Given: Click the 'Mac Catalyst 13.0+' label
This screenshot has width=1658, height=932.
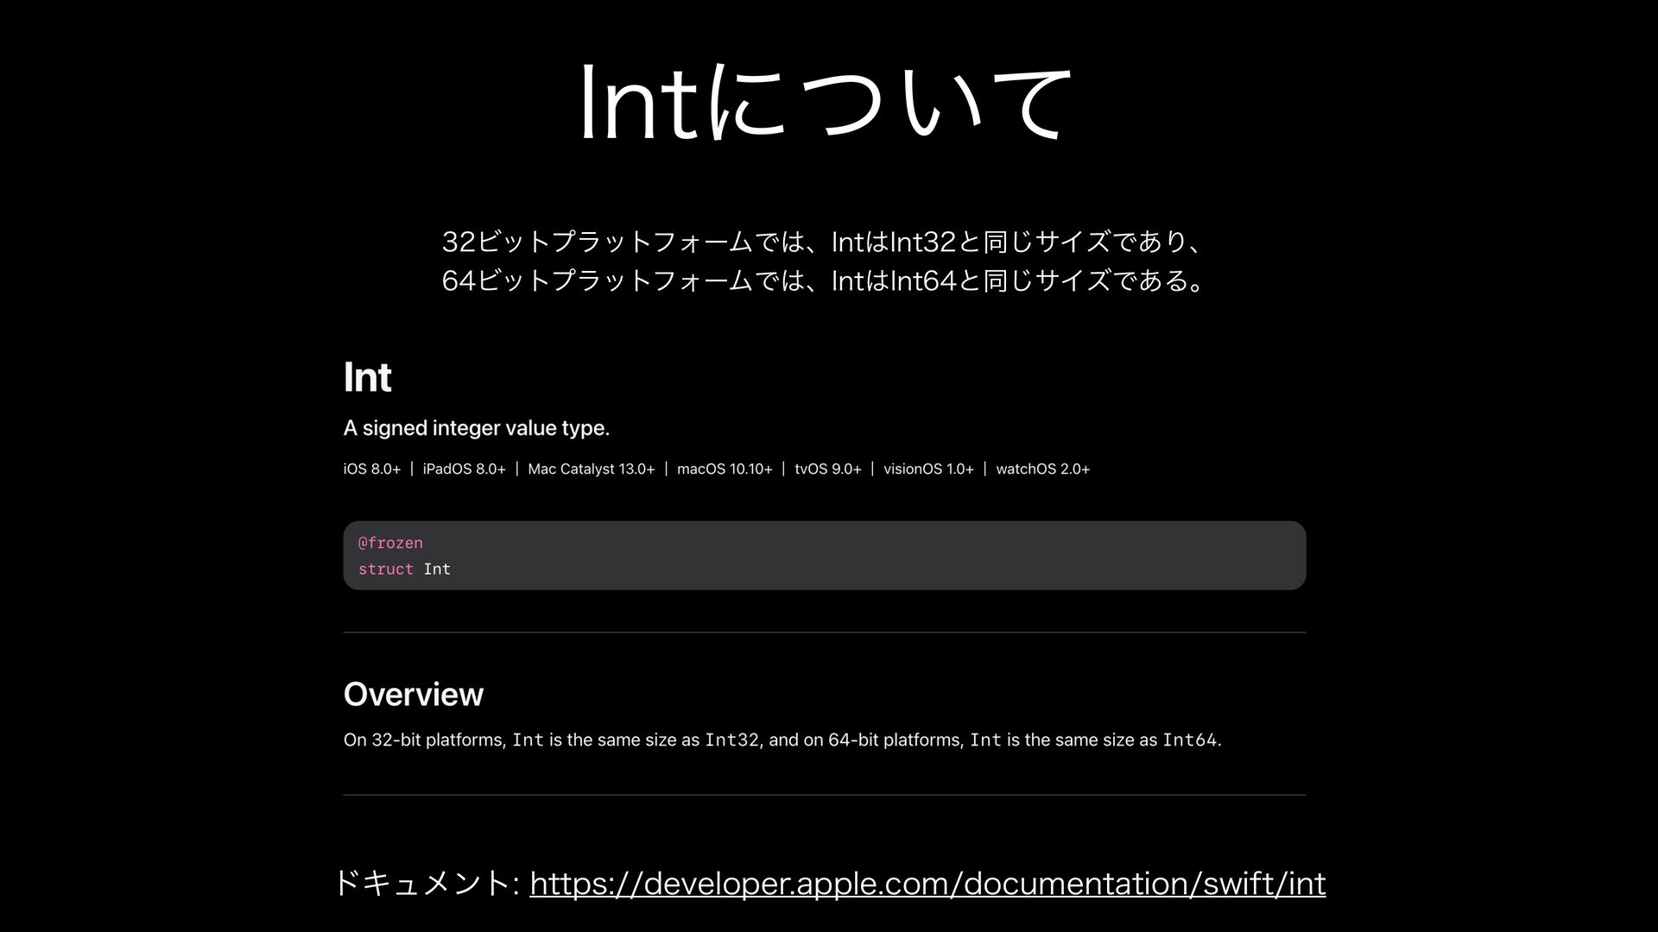Looking at the screenshot, I should click(591, 469).
